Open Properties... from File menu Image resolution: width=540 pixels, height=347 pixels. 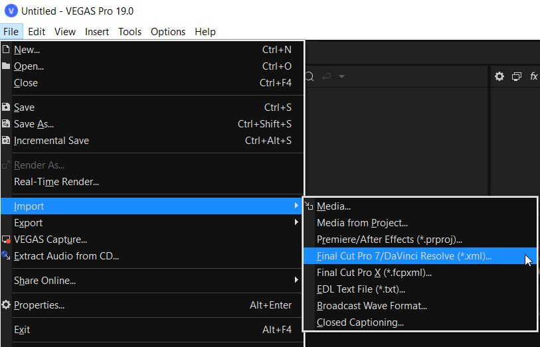[x=152, y=305]
